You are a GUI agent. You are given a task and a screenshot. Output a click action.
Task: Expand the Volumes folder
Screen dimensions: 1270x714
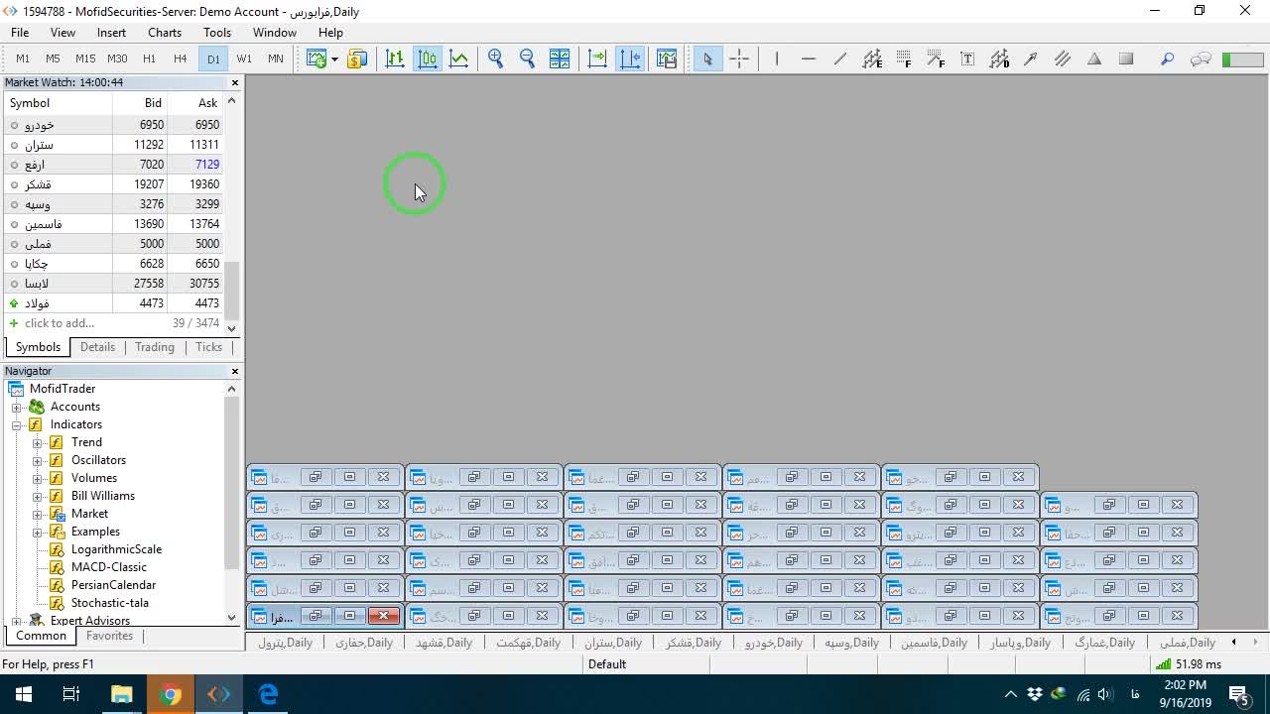click(x=38, y=478)
